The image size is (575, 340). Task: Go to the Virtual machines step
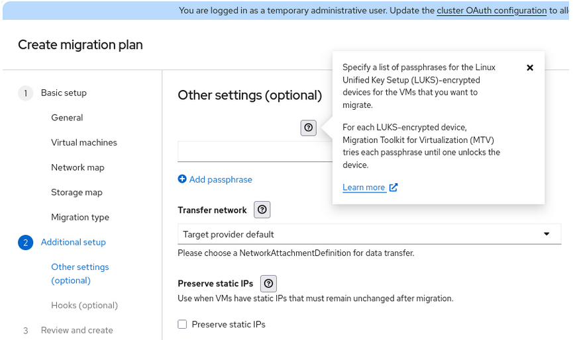[84, 143]
